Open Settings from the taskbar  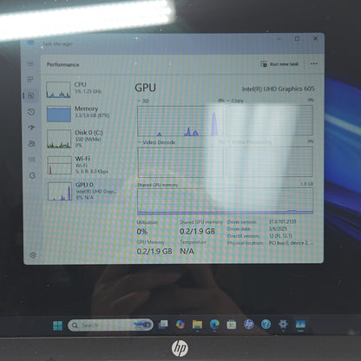pyautogui.click(x=283, y=324)
